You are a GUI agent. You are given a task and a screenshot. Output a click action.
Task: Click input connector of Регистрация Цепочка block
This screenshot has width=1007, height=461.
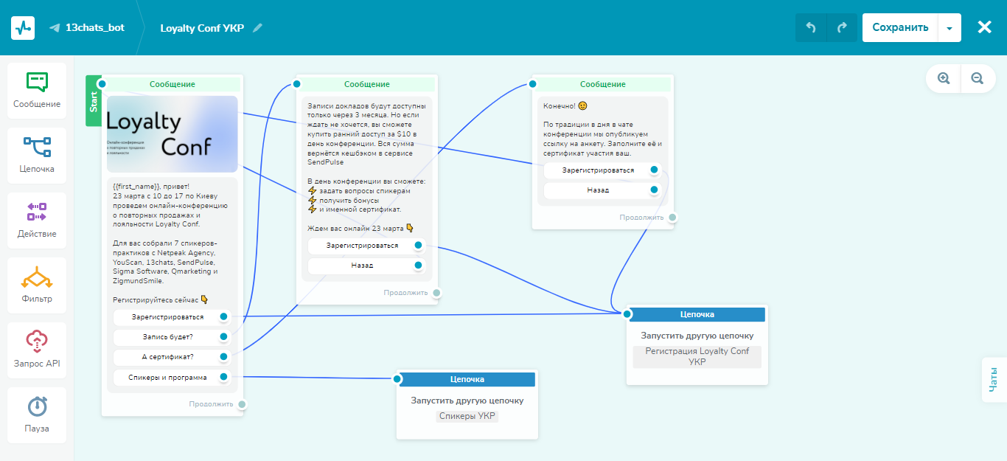click(627, 314)
